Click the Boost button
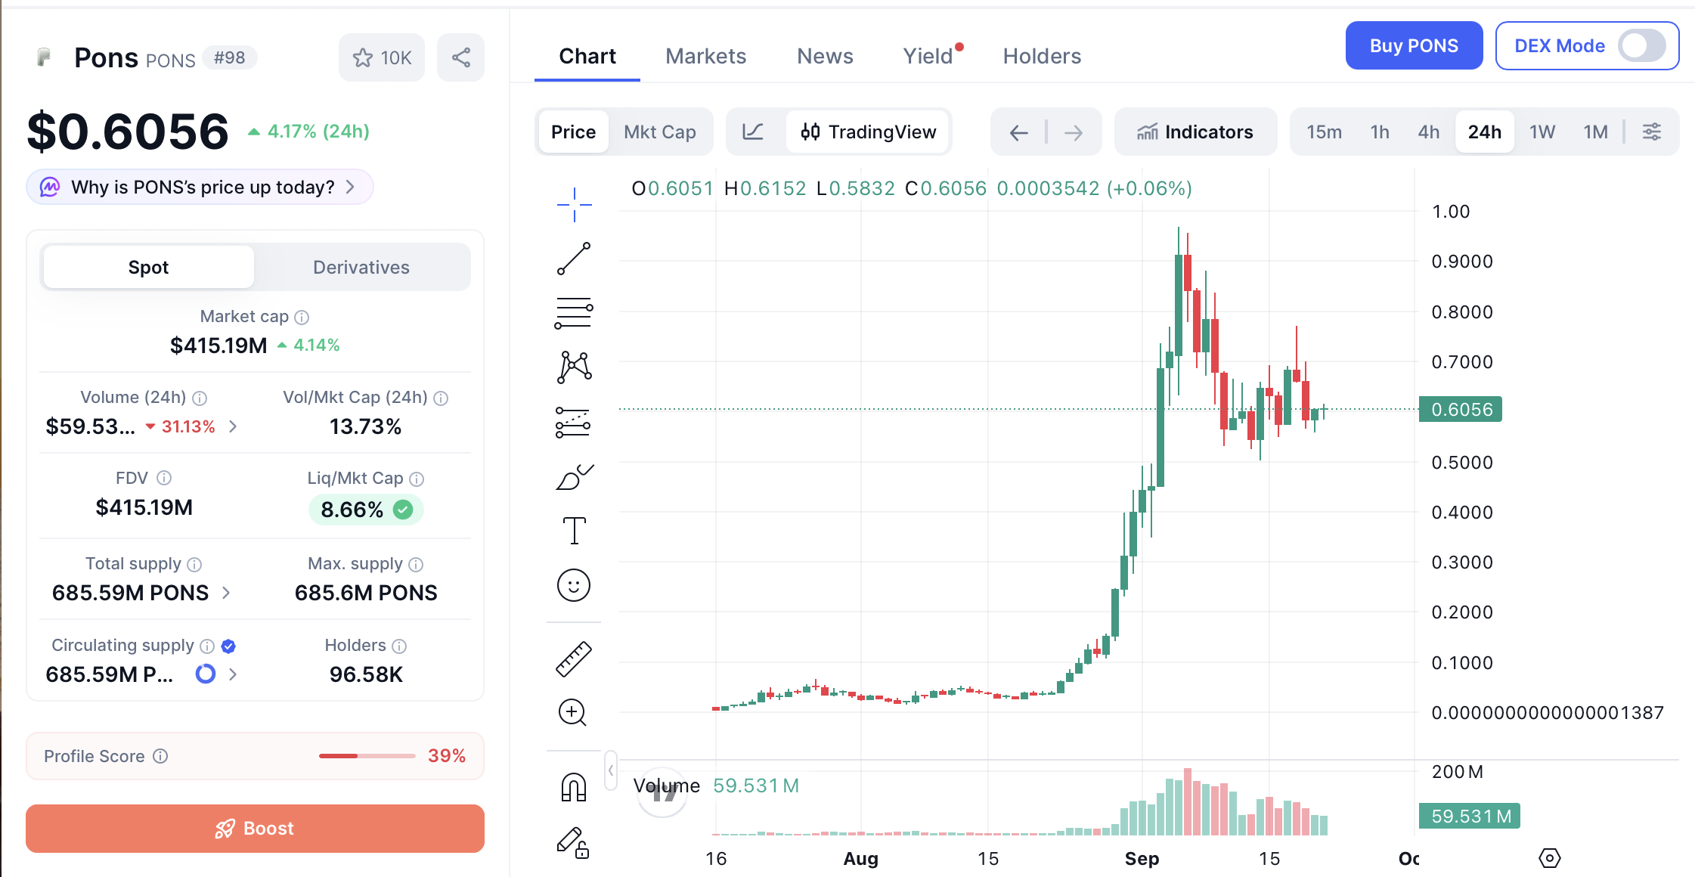 tap(255, 829)
